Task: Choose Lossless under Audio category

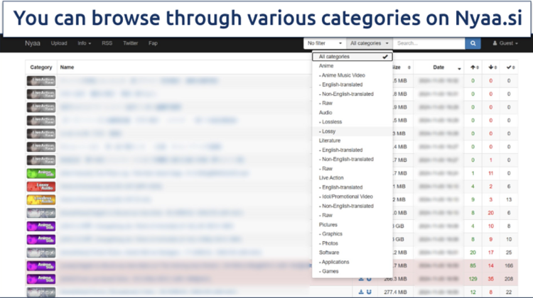Action: point(332,122)
